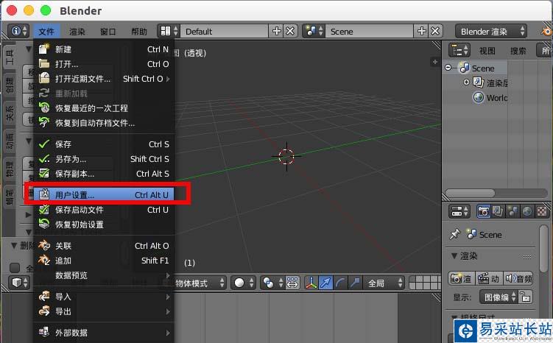Open the 全局 transform orientation dropdown

click(x=384, y=283)
